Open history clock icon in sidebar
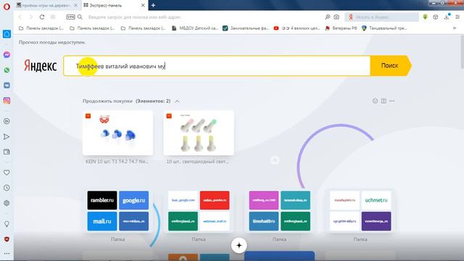The image size is (464, 261). (x=7, y=188)
